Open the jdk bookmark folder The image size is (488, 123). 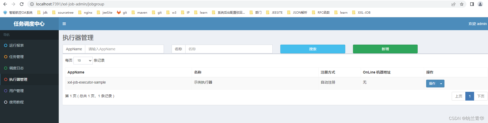(x=43, y=12)
